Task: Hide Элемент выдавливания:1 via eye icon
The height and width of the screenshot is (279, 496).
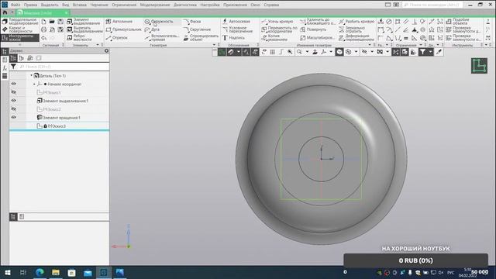Action: click(14, 100)
